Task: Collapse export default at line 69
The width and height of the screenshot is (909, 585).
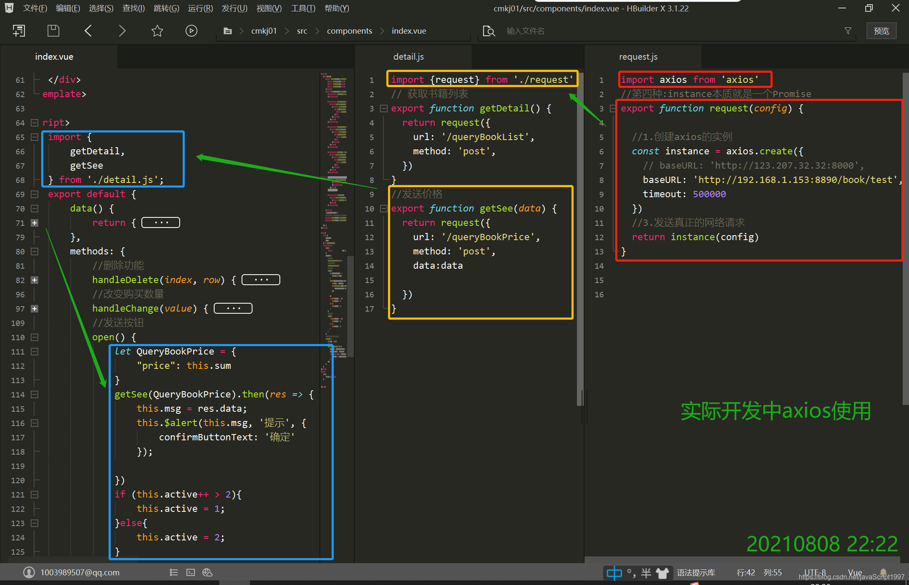Action: point(35,194)
